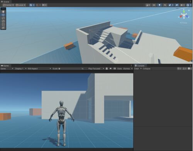Open the Display 1 dropdown
Image resolution: width=193 pixels, height=151 pixels.
[x=20, y=69]
